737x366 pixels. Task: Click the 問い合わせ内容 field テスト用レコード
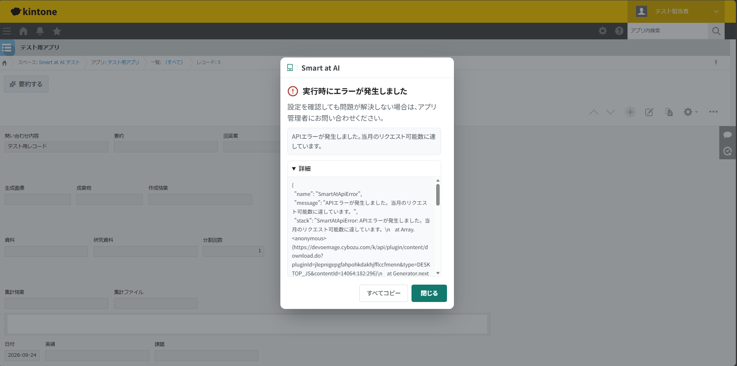(56, 147)
